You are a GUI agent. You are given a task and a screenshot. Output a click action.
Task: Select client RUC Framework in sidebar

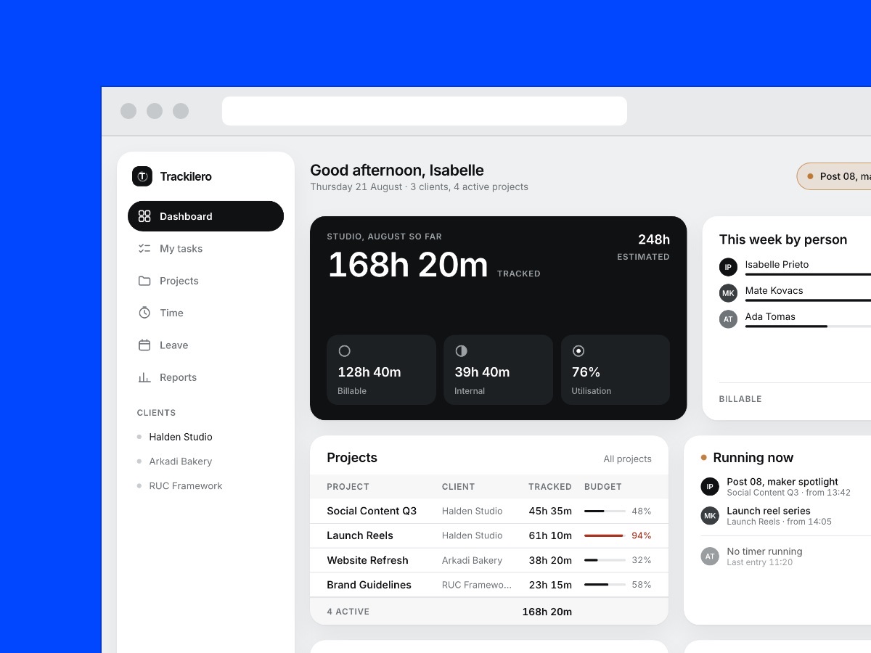click(186, 486)
